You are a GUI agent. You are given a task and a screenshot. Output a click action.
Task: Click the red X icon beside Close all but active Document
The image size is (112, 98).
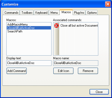point(57,26)
